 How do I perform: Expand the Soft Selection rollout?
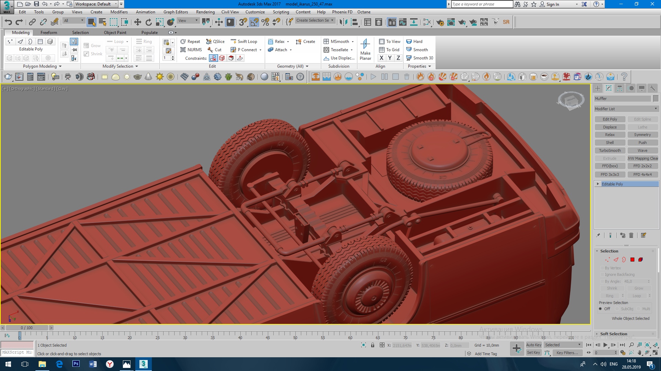click(613, 334)
